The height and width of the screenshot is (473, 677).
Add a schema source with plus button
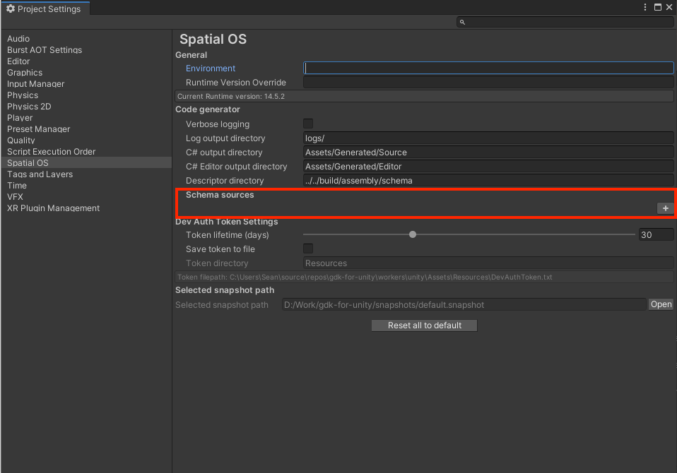coord(666,208)
